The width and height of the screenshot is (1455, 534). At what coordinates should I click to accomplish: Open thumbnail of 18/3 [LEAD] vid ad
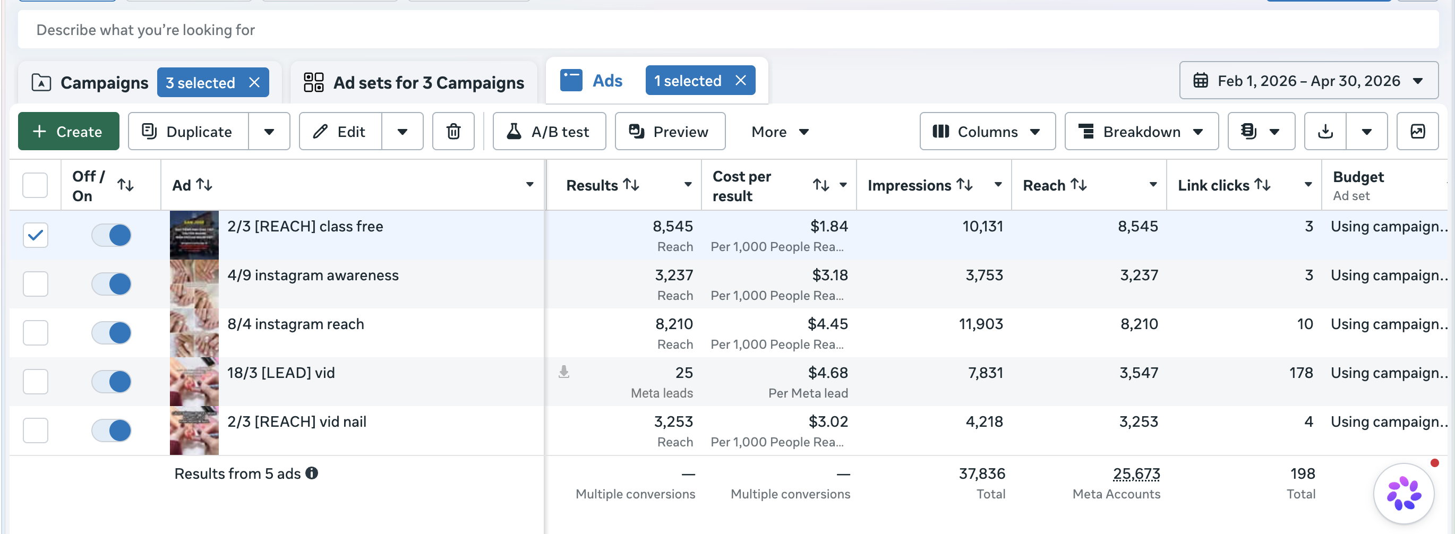pos(194,381)
